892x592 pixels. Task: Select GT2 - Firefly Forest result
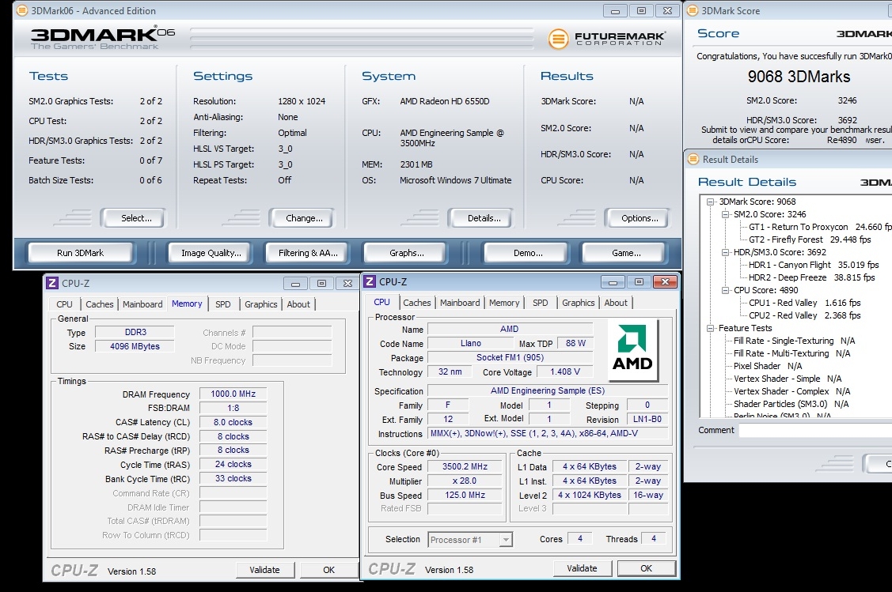pyautogui.click(x=810, y=239)
